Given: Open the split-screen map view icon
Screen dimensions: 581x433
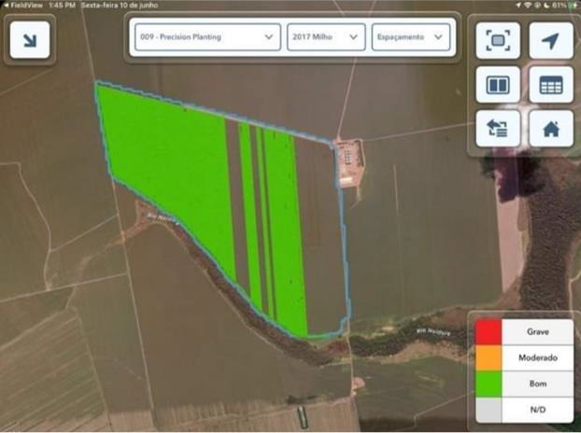Looking at the screenshot, I should pos(498,85).
